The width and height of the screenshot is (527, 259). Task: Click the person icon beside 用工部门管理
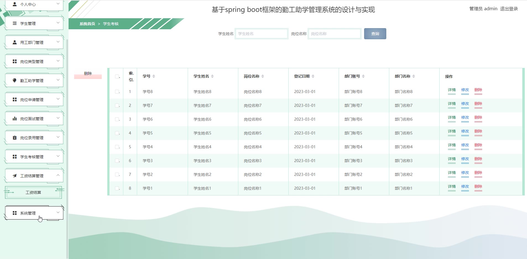15,43
